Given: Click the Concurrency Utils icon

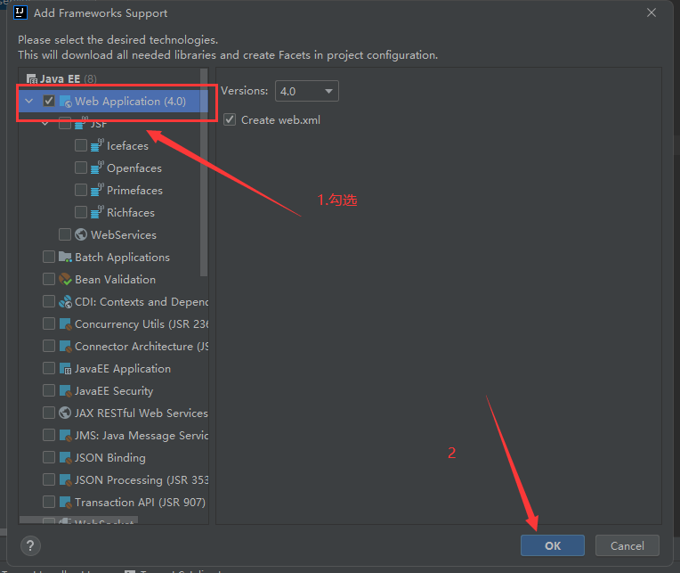Looking at the screenshot, I should click(x=65, y=323).
